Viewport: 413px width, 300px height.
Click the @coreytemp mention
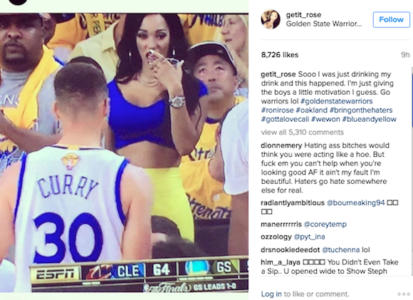325,224
